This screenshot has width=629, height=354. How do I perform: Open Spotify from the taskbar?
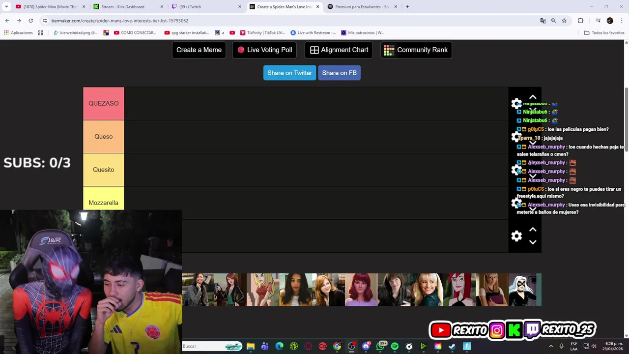[395, 346]
